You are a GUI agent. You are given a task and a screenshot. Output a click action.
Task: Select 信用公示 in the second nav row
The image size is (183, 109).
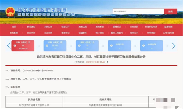tap(134, 33)
